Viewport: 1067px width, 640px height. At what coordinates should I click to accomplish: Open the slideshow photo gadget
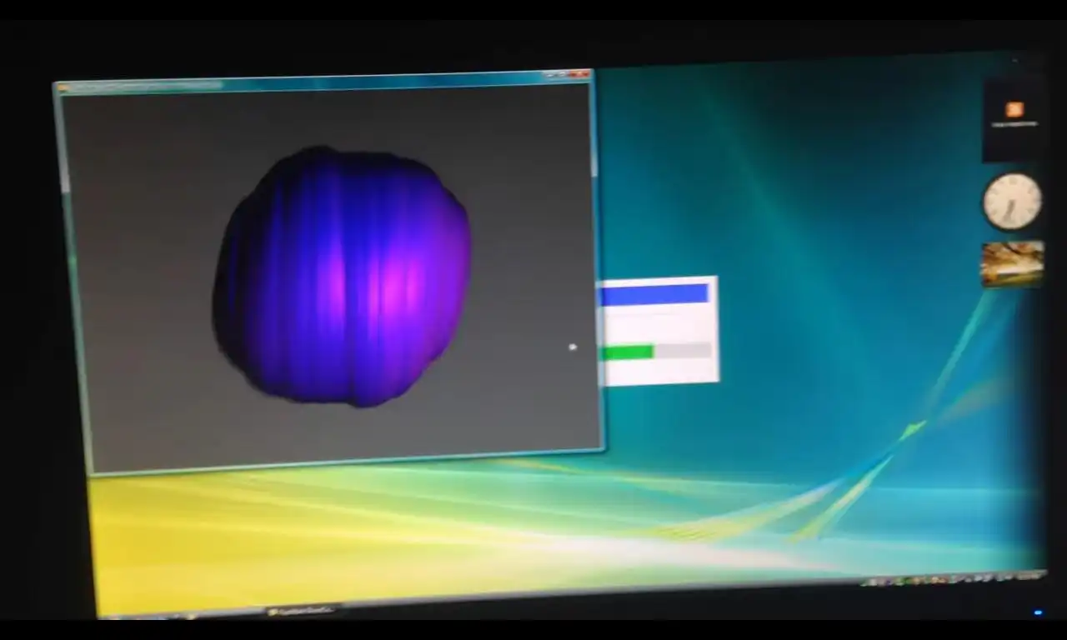1012,264
